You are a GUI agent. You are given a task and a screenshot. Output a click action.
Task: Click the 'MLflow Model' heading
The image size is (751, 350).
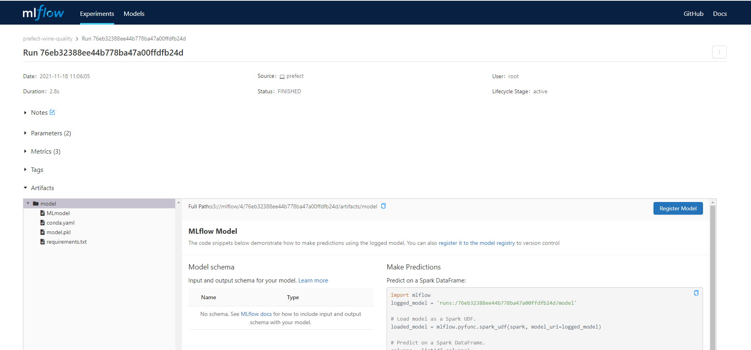pos(213,231)
